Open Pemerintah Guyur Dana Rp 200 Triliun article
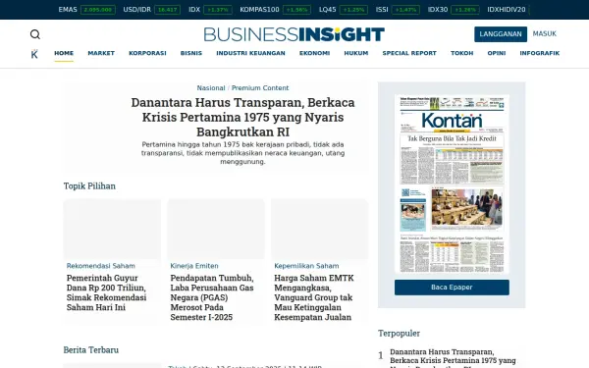Viewport: 589px width, 368px height. pyautogui.click(x=106, y=292)
